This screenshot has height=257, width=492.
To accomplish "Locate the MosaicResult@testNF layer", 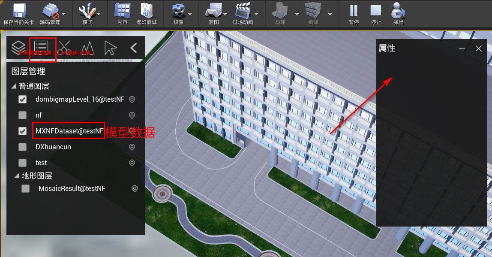I will pyautogui.click(x=135, y=188).
